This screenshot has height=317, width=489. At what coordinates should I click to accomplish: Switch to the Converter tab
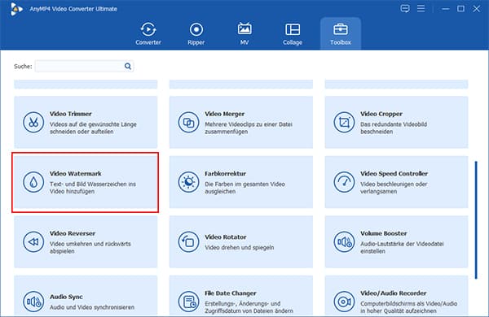[148, 33]
